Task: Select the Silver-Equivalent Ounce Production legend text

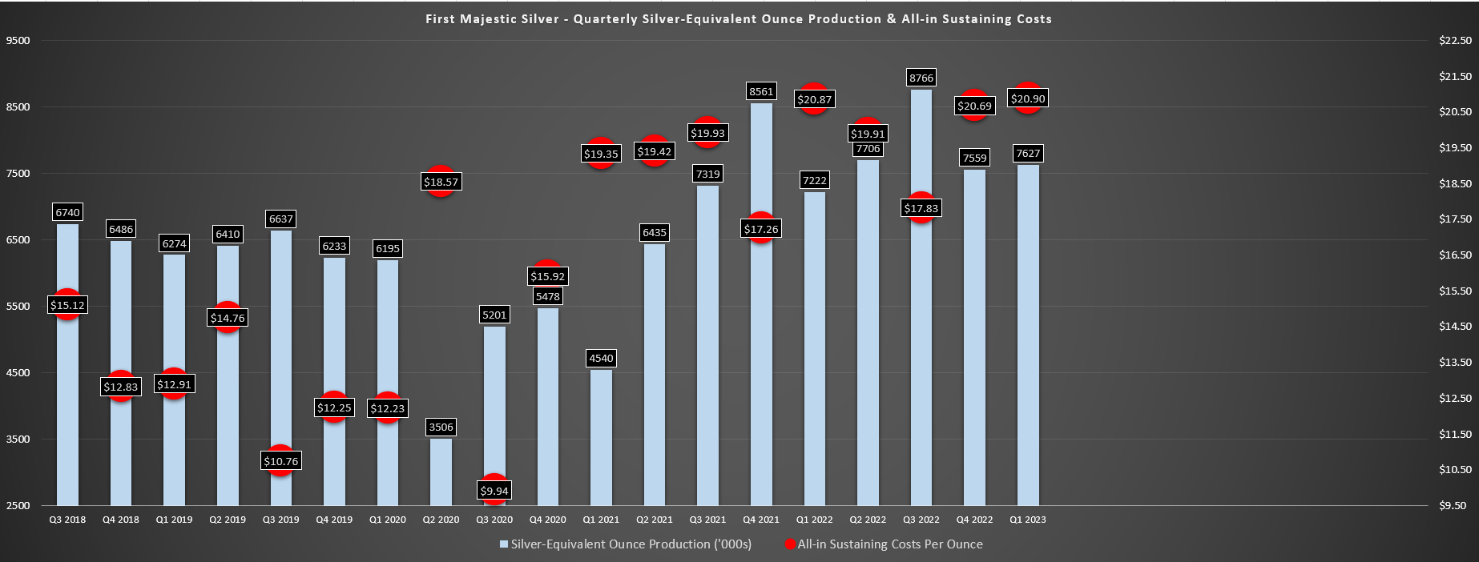Action: (x=631, y=544)
